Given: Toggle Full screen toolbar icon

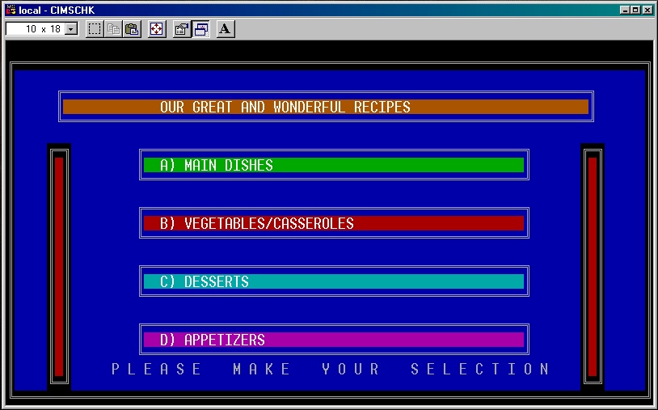Looking at the screenshot, I should pyautogui.click(x=157, y=29).
